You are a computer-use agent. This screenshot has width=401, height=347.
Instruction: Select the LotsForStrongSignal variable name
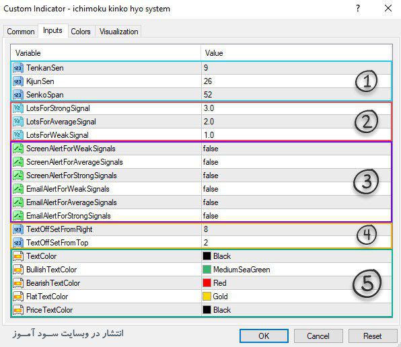pyautogui.click(x=58, y=108)
